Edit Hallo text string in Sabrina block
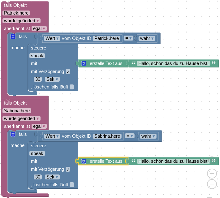This screenshot has height=198, width=220. 173,161
